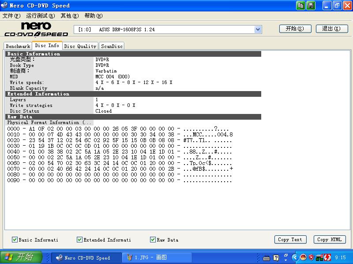Click the manufacturer value Verbatim
Viewport: 353px width, 264px height.
[106, 71]
